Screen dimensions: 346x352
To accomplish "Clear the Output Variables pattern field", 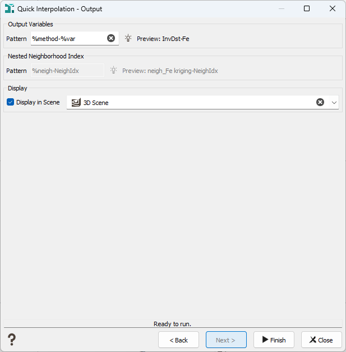I will 111,38.
